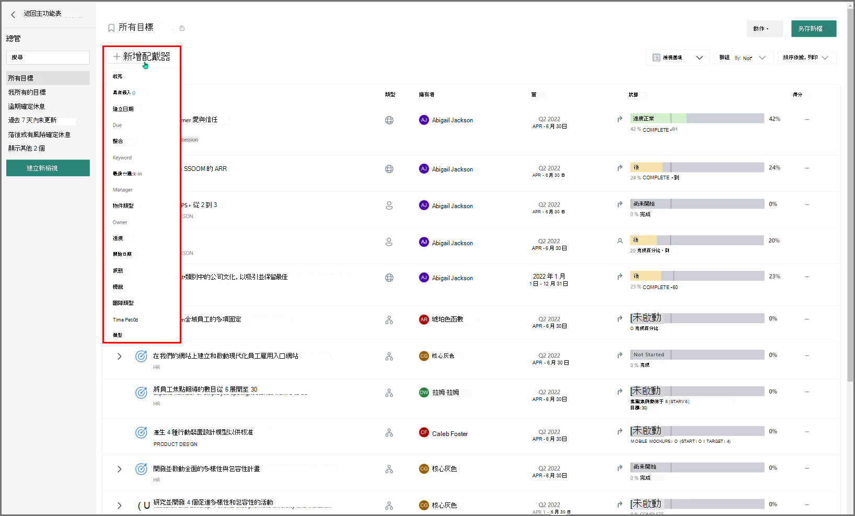Select Keyword filter option
Viewport: 855px width, 516px height.
122,158
